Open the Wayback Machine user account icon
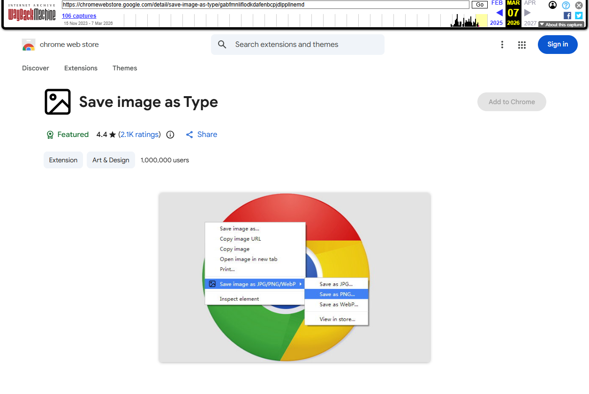 click(x=552, y=5)
